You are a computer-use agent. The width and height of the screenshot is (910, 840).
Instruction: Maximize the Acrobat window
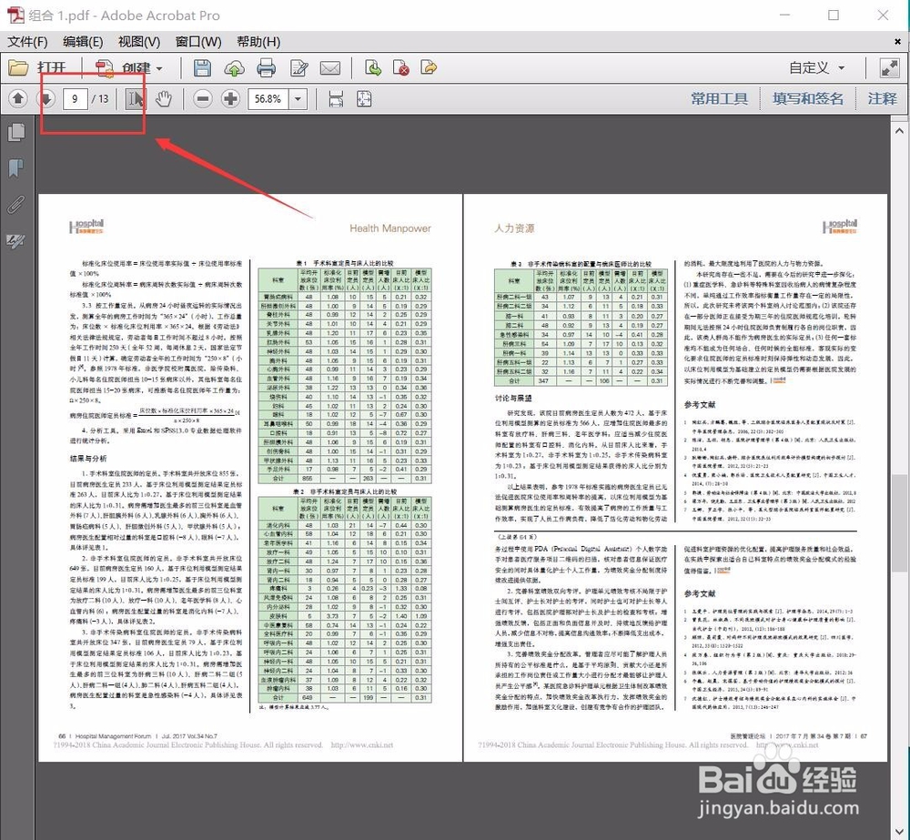[x=834, y=15]
